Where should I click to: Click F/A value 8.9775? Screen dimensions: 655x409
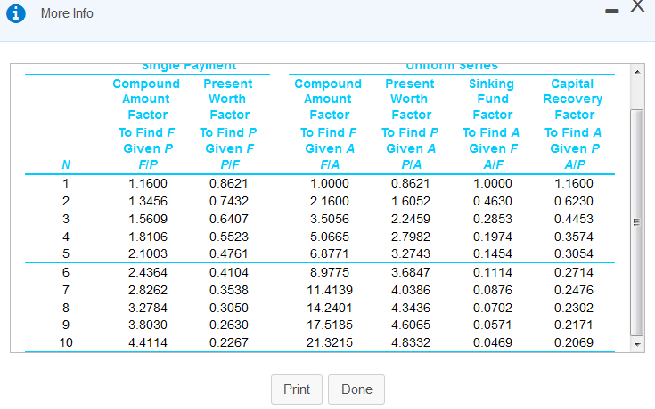(330, 272)
